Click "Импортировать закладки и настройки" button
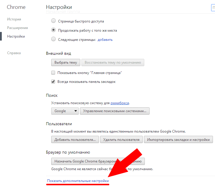 tap(178, 140)
